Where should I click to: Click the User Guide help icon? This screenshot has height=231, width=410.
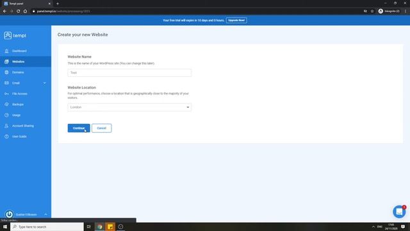[x=6, y=137]
